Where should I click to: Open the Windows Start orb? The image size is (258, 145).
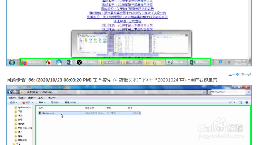(x=12, y=62)
